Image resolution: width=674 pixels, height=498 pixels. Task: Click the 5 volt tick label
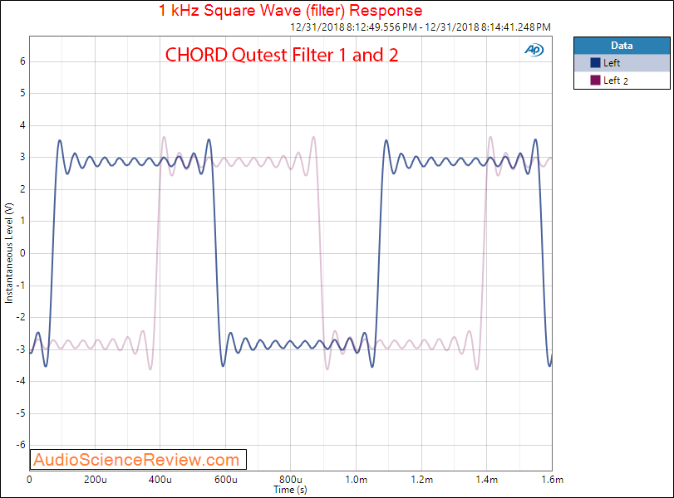pyautogui.click(x=22, y=93)
